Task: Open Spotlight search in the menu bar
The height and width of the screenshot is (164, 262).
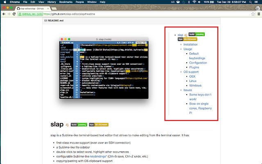Action: coord(250,2)
